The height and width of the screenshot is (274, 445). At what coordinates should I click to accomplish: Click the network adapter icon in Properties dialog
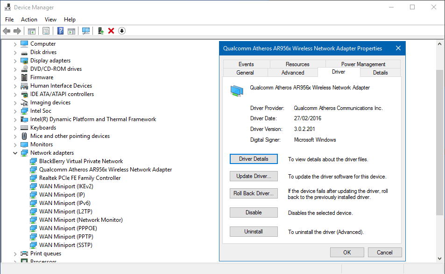coord(237,91)
